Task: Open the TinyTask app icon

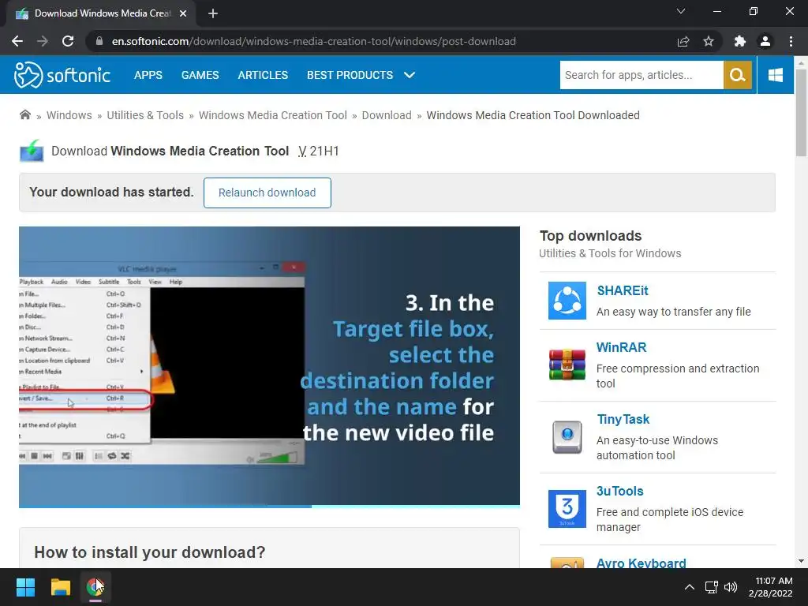Action: point(567,436)
